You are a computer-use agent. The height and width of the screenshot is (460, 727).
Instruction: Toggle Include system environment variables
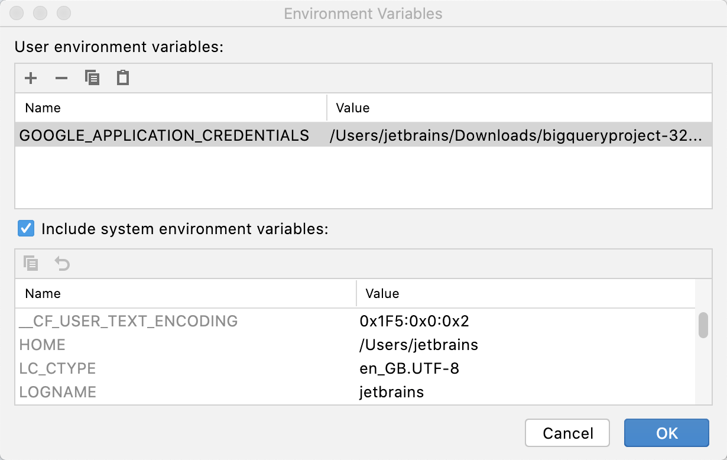pyautogui.click(x=25, y=228)
